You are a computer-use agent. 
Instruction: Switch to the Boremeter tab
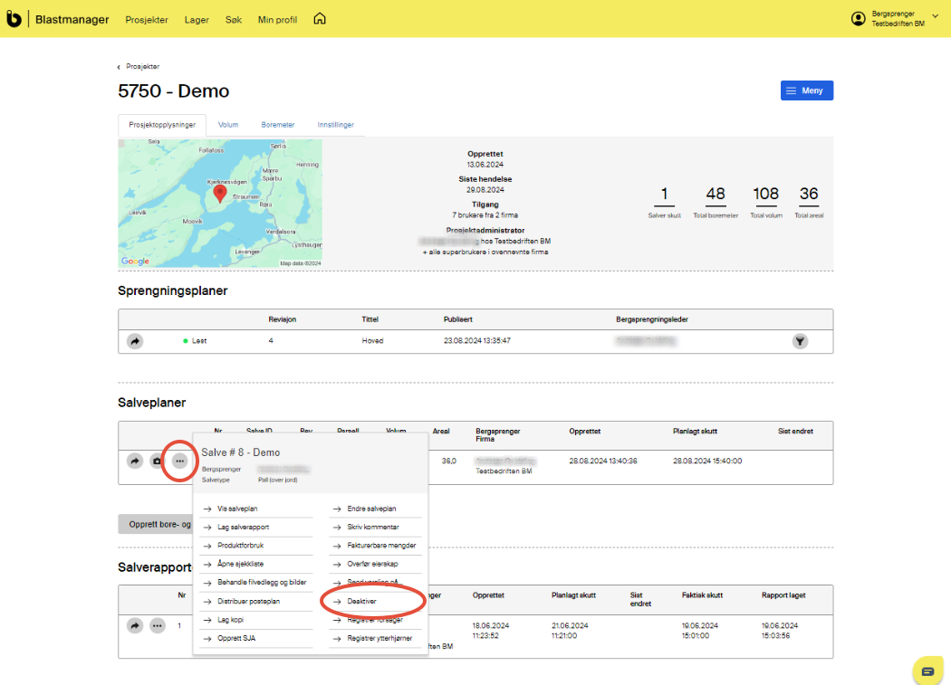pyautogui.click(x=278, y=125)
